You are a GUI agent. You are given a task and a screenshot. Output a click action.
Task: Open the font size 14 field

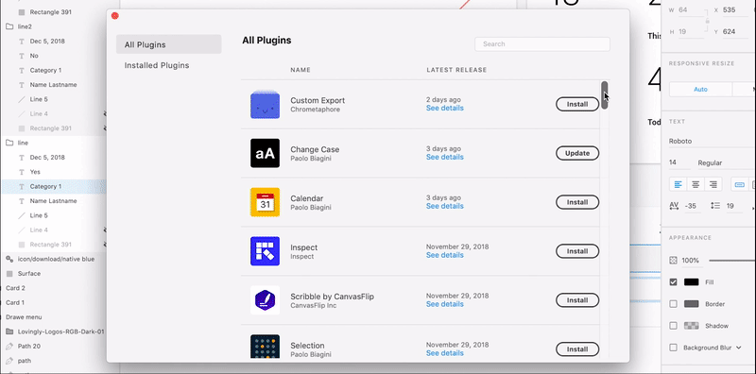[x=679, y=162]
